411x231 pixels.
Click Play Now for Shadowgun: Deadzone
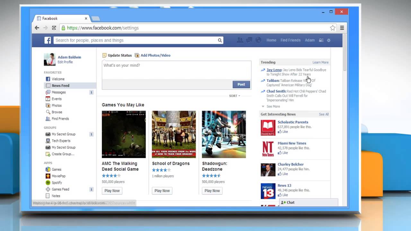coord(212,191)
